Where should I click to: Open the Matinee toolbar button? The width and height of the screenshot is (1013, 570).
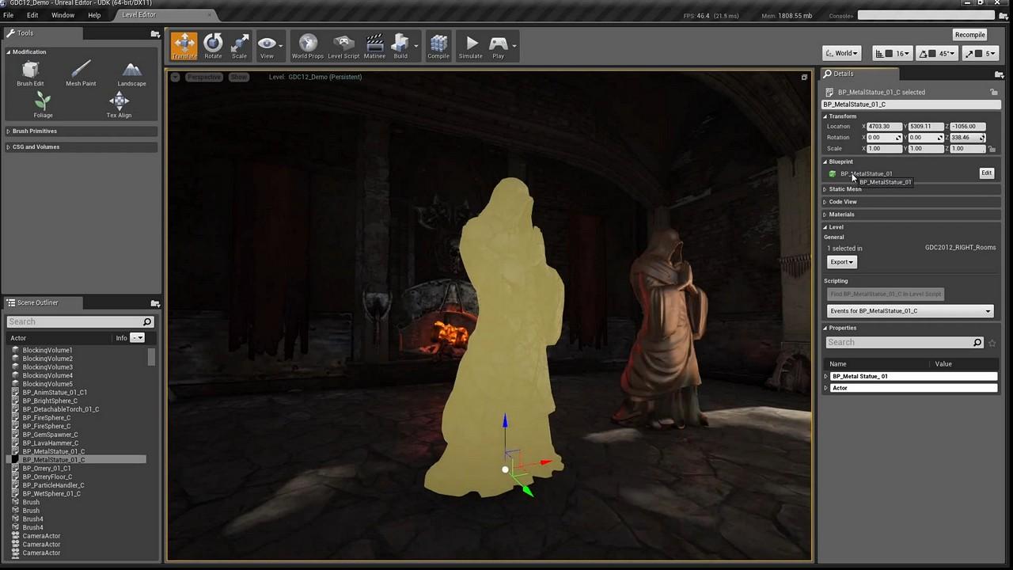(374, 46)
